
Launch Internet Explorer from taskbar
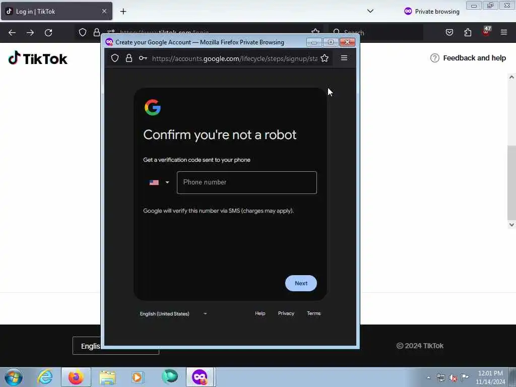pos(45,377)
